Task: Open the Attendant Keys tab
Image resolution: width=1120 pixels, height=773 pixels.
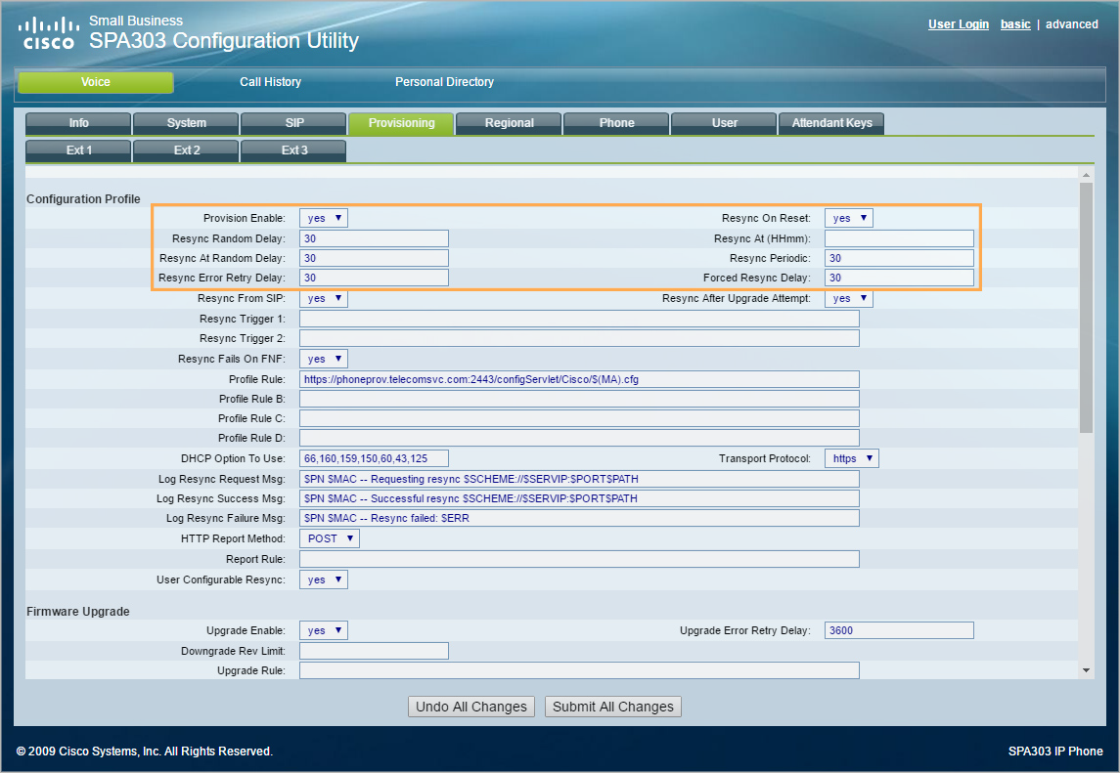Action: pos(831,123)
